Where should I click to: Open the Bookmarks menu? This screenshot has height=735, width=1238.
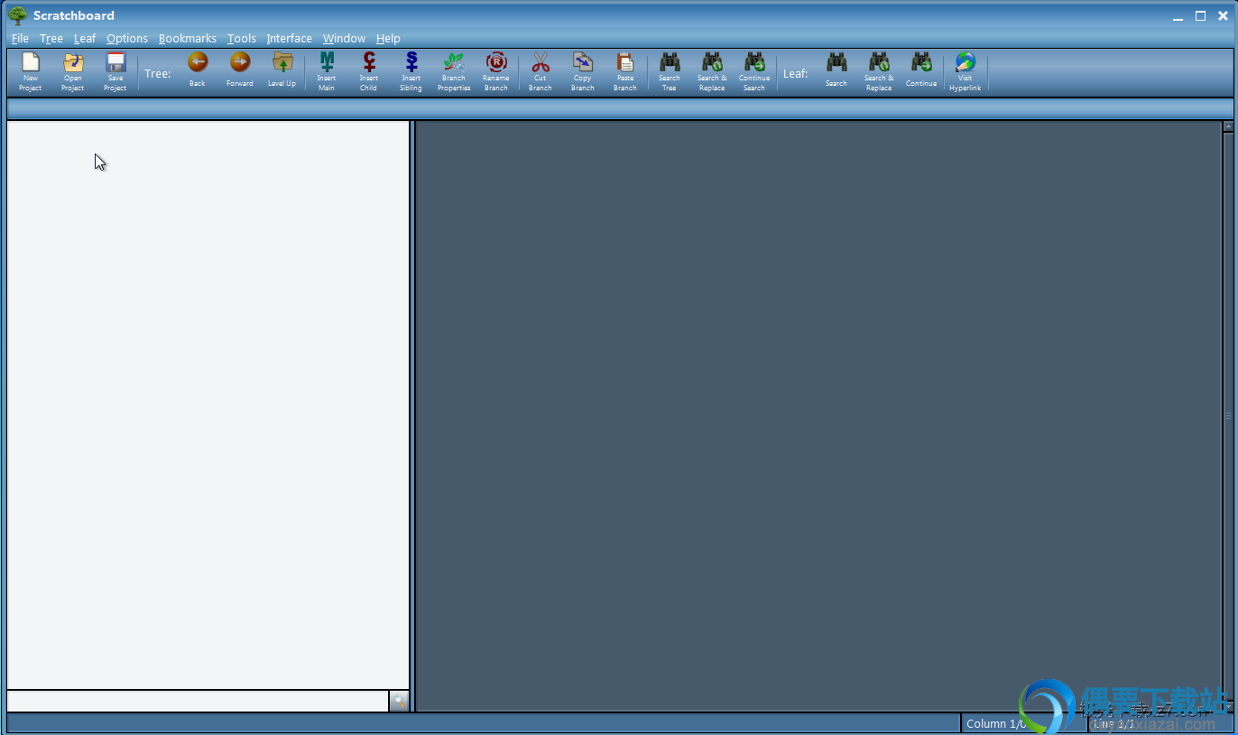click(188, 39)
